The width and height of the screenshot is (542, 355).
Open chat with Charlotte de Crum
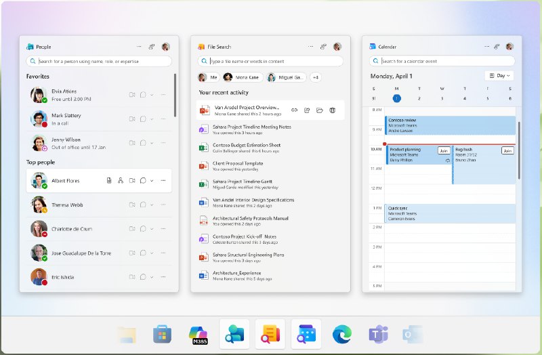143,229
